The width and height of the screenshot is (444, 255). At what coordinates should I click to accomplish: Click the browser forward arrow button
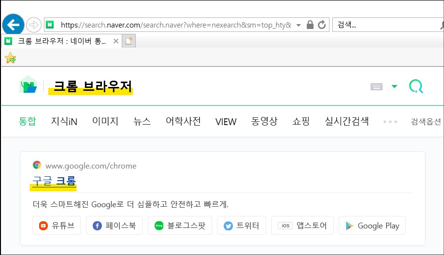34,25
